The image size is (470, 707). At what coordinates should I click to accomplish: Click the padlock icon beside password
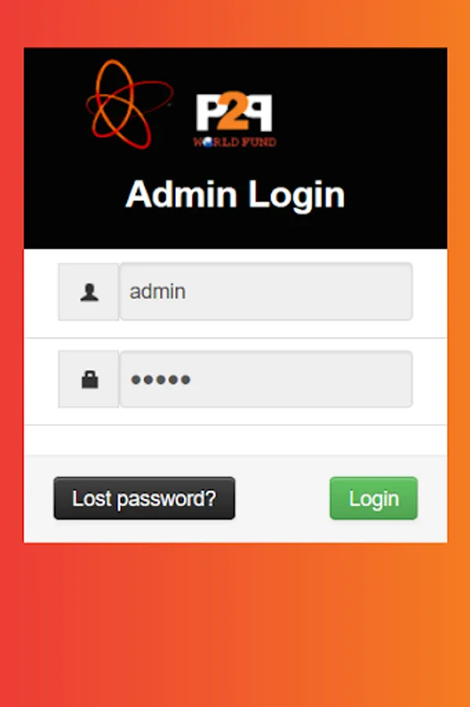point(89,379)
